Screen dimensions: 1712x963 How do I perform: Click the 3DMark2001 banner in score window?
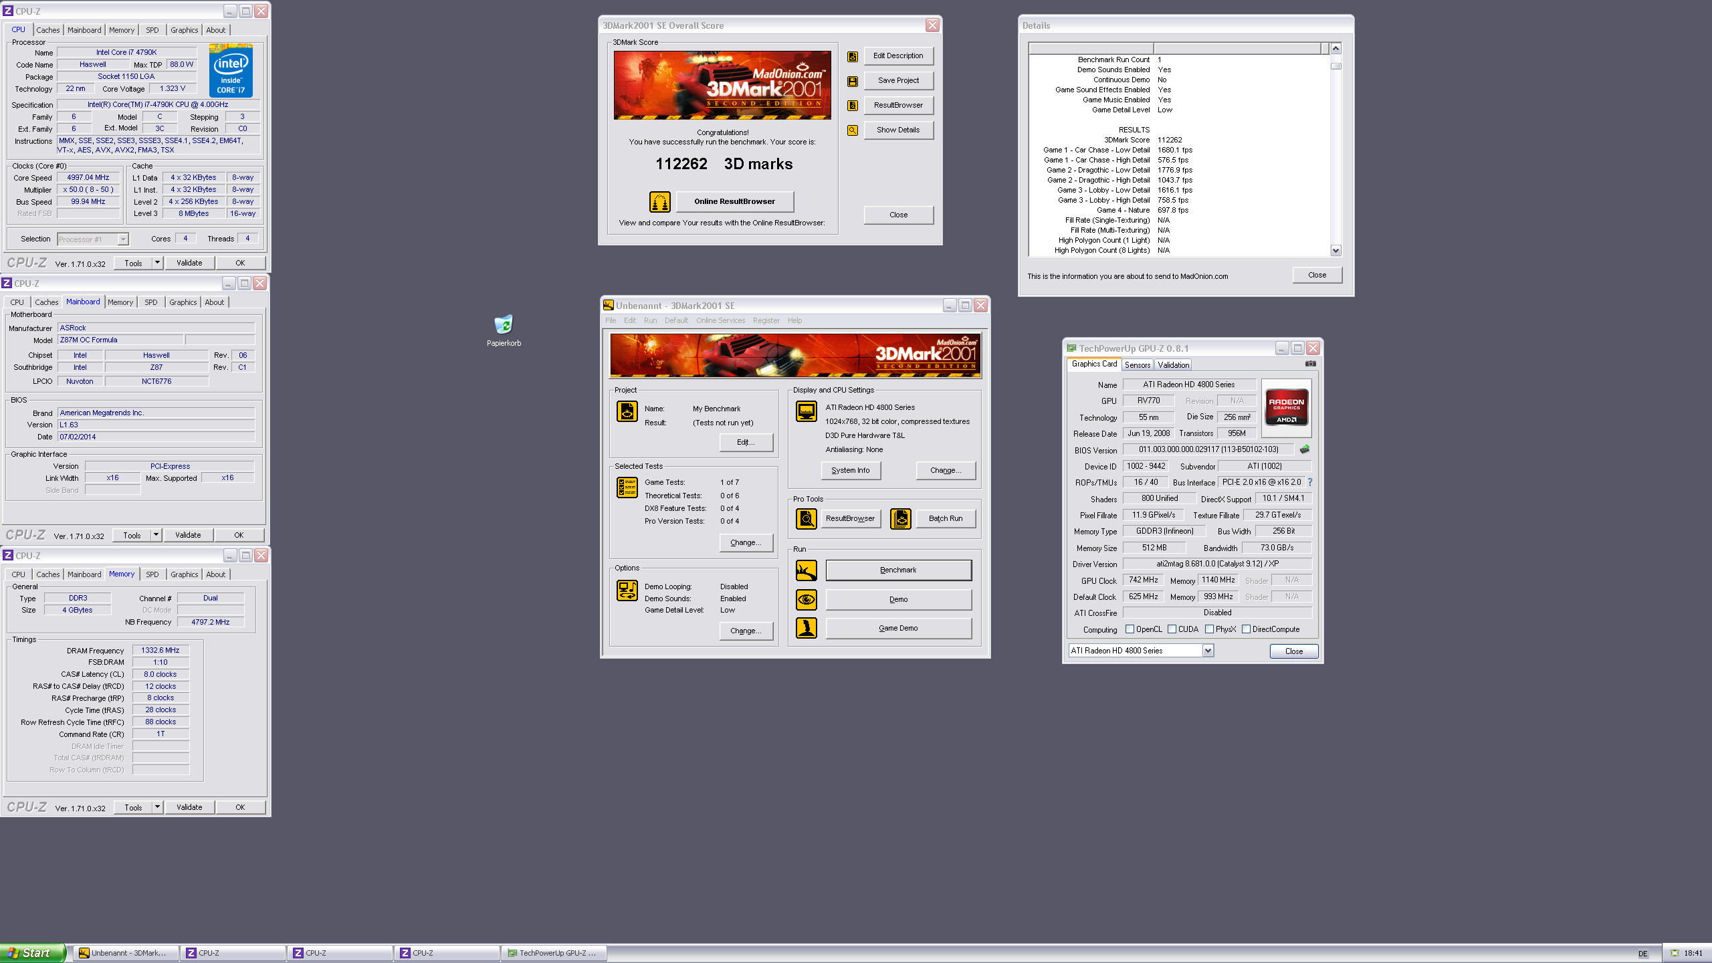[722, 85]
